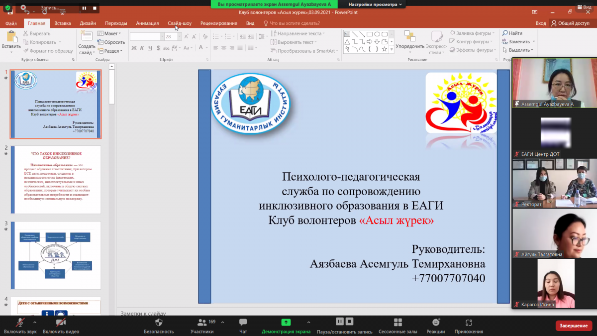The height and width of the screenshot is (336, 597).
Task: Start video (Включить видео)
Action: pyautogui.click(x=61, y=326)
